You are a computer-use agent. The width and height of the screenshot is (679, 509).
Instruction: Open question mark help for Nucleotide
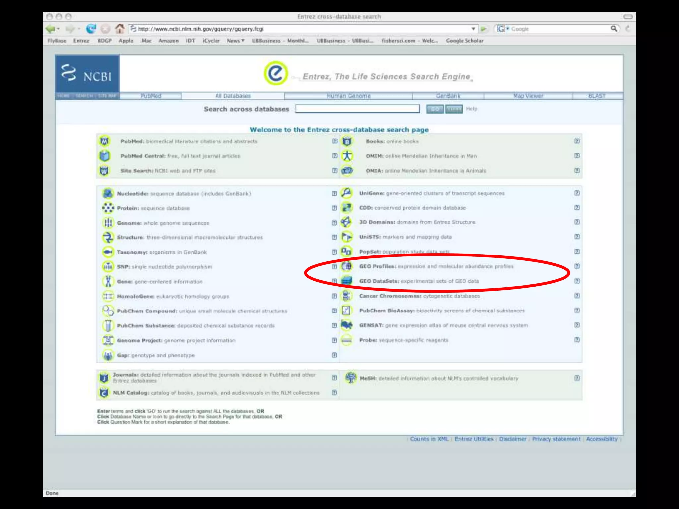click(x=334, y=193)
